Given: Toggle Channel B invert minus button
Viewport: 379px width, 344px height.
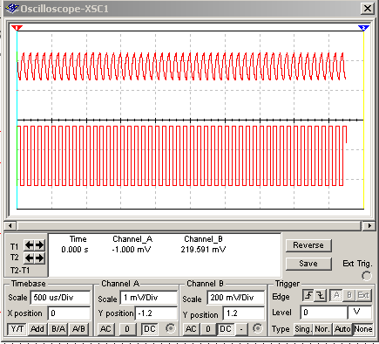Looking at the screenshot, I should 241,329.
